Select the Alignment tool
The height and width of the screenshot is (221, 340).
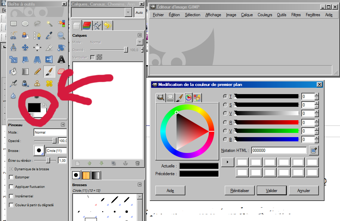[x=37, y=47]
